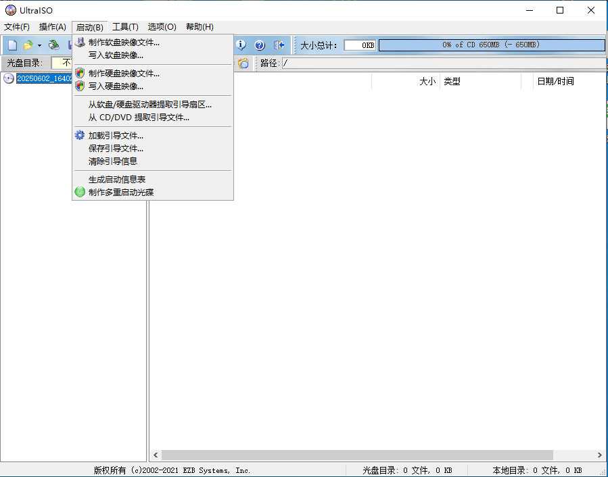
Task: Click 本地目录: 0 文件 status entry
Action: [538, 470]
